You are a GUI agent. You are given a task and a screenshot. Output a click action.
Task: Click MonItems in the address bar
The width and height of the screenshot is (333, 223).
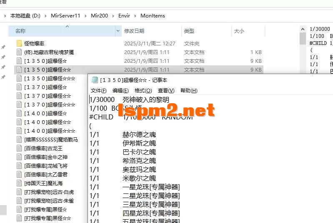[x=153, y=16]
